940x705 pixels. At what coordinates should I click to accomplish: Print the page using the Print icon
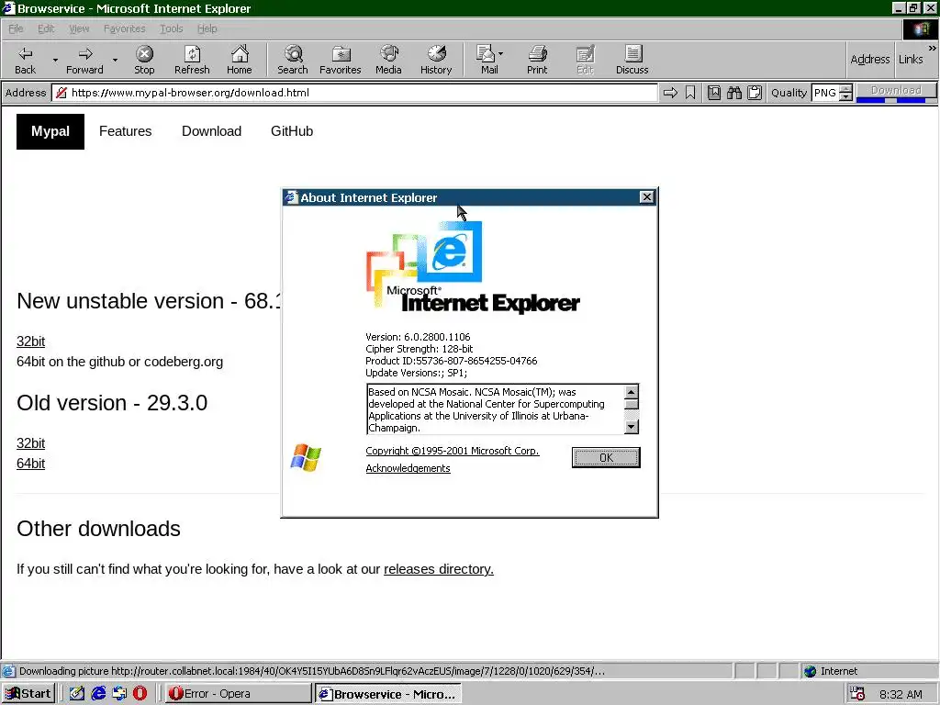click(x=537, y=60)
